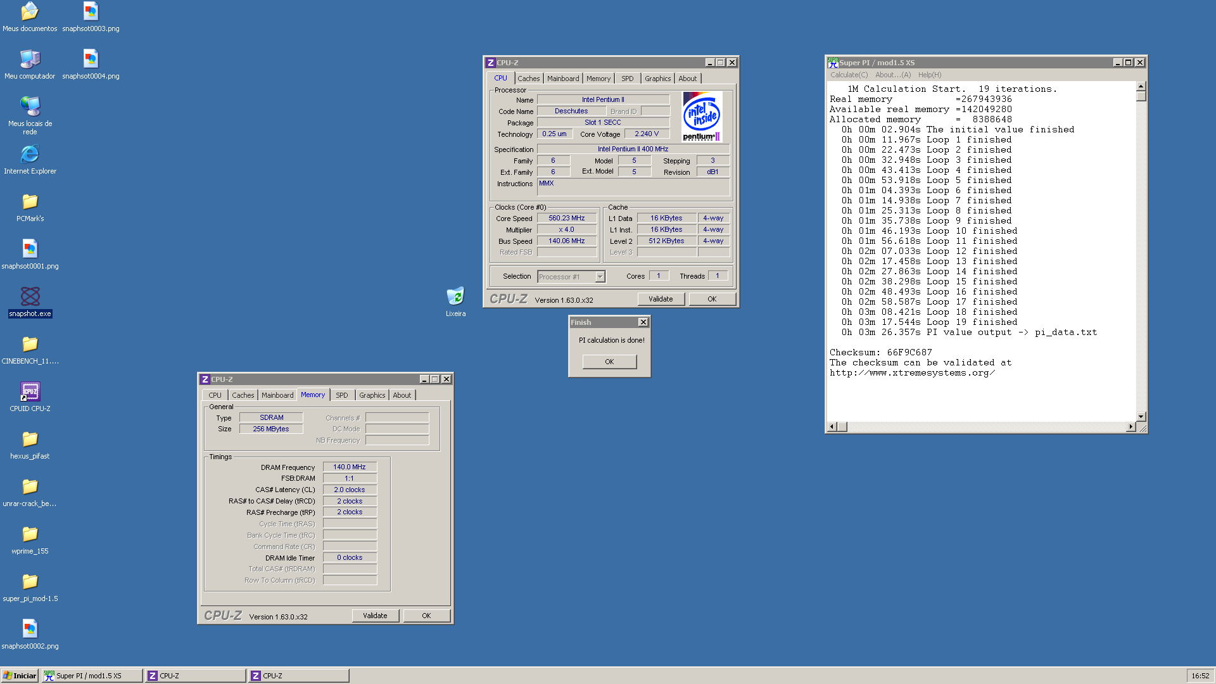
Task: Click the taskbar clock showing 16:52
Action: coord(1200,676)
